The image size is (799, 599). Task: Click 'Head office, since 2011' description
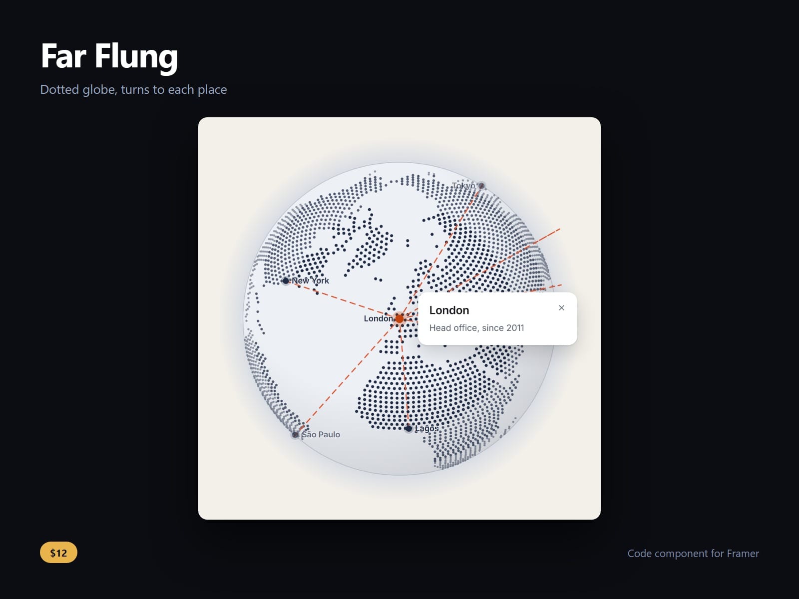pyautogui.click(x=477, y=328)
